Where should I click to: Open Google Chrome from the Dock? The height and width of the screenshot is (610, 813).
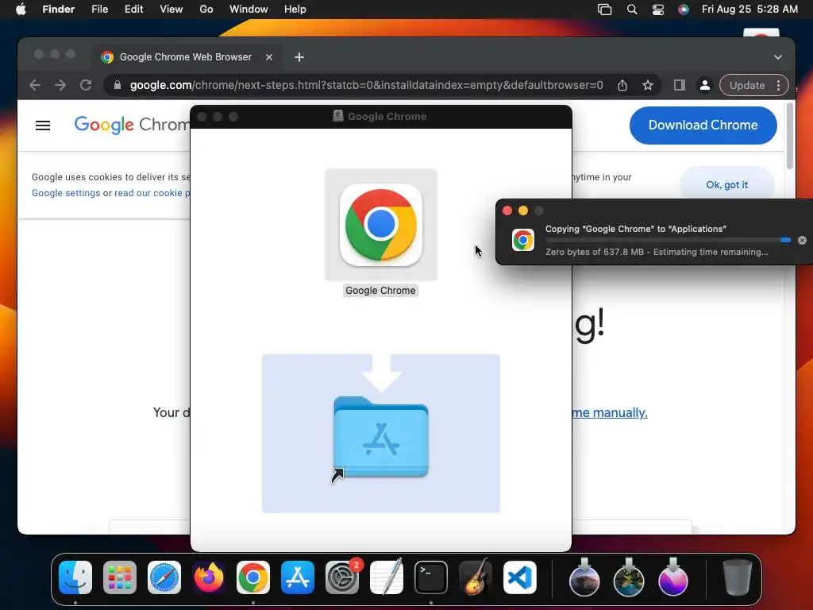coord(253,577)
